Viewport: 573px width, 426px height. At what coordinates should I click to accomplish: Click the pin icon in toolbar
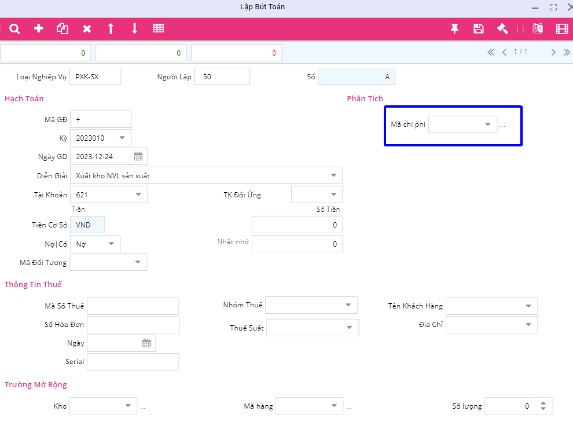tap(455, 29)
